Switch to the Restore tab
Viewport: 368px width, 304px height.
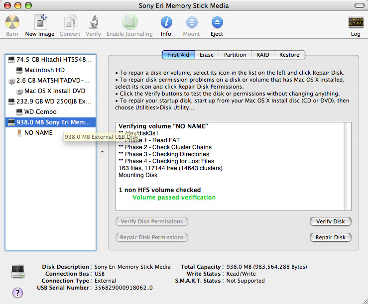[289, 55]
